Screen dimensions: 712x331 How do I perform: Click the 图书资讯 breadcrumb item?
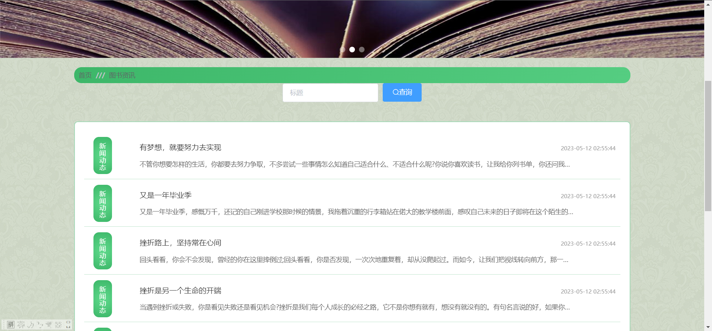122,75
